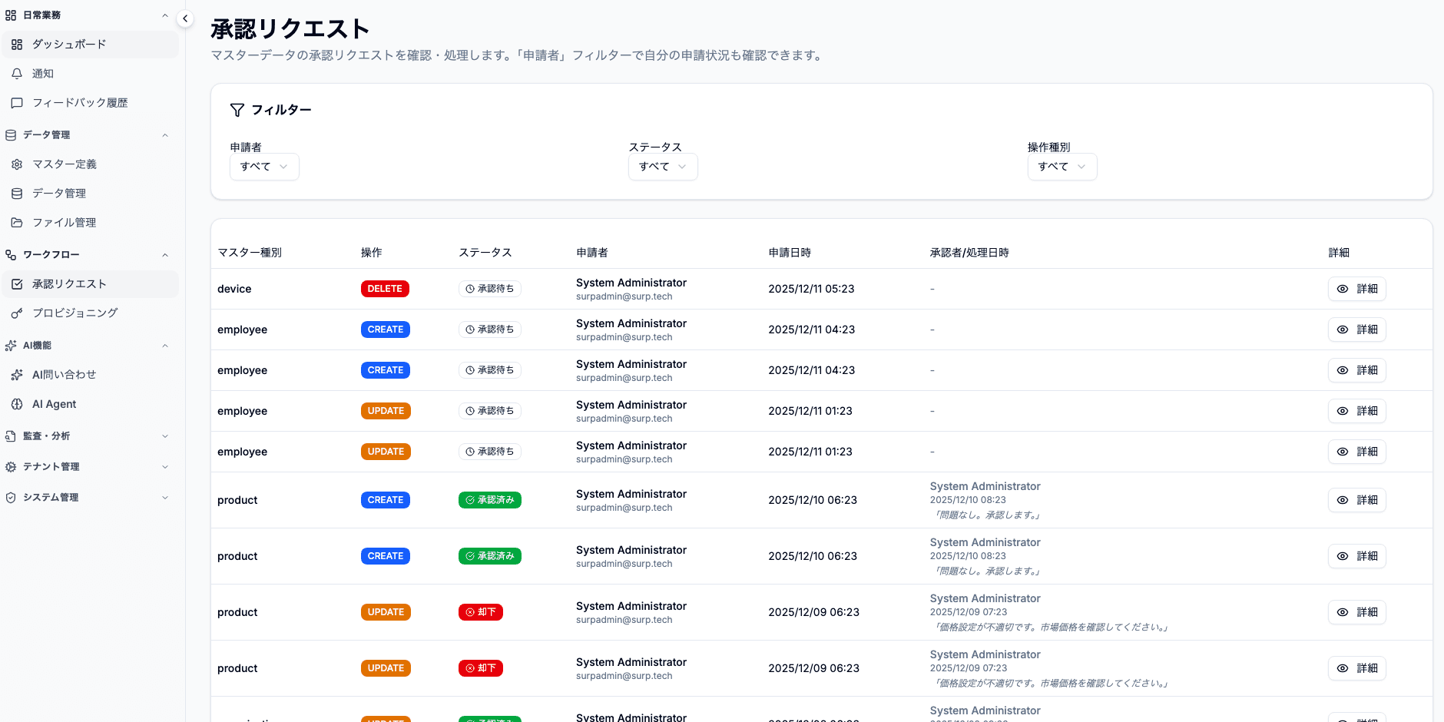Click the key icon beside プロビジョニング
This screenshot has height=722, width=1444.
17,313
